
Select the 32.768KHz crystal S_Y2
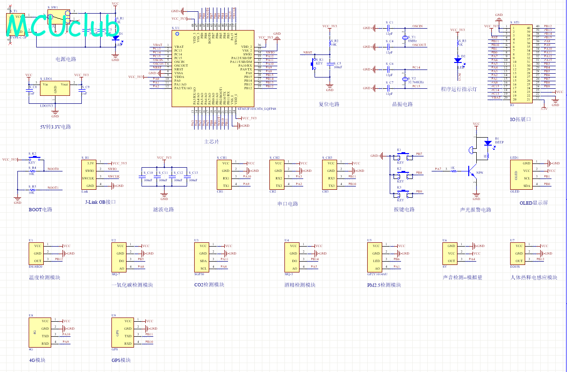tap(405, 79)
